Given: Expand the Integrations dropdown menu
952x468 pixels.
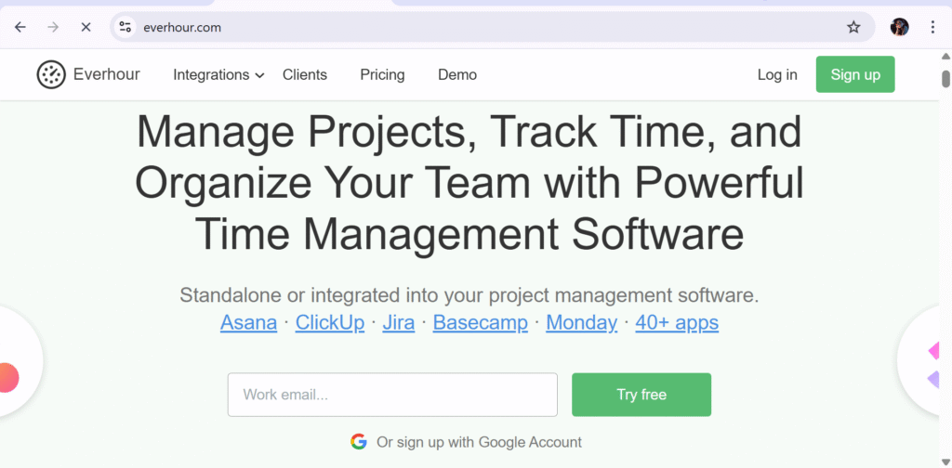Looking at the screenshot, I should tap(218, 75).
